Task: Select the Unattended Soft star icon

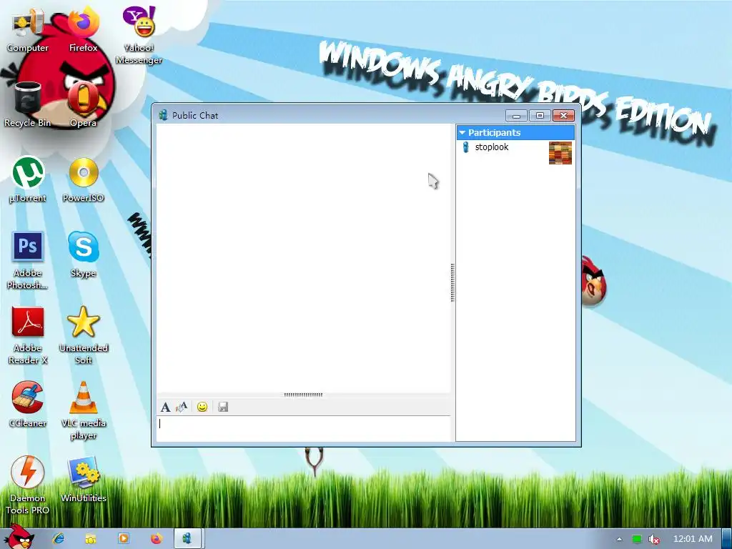Action: pyautogui.click(x=83, y=335)
